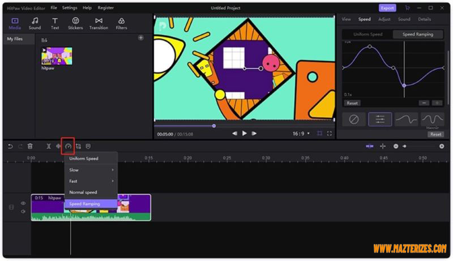The image size is (453, 261).
Task: Open the Text tool panel
Action: (55, 24)
